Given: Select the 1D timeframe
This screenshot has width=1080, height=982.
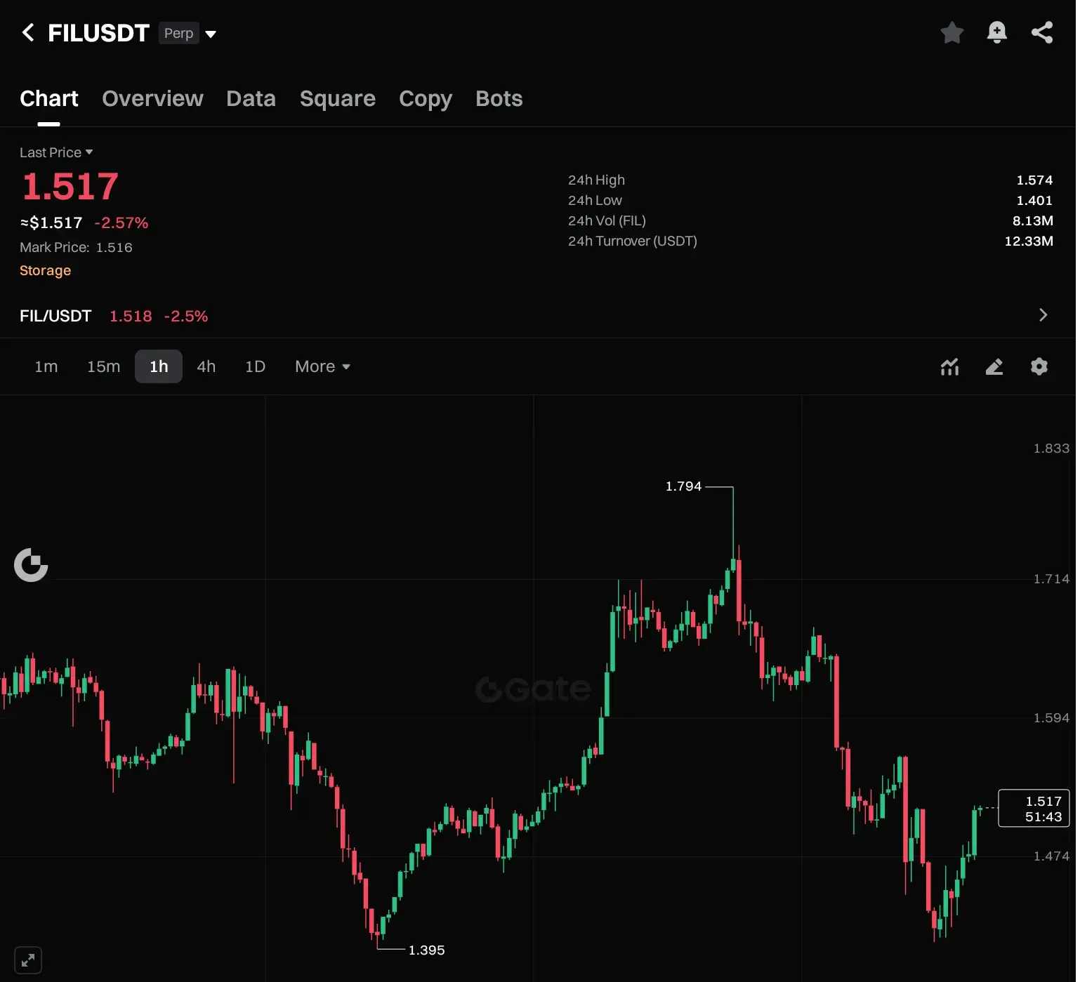Looking at the screenshot, I should (255, 366).
